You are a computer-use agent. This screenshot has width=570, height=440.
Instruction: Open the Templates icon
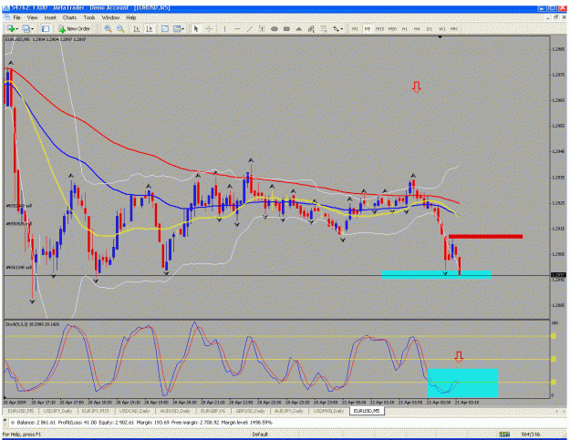click(177, 28)
